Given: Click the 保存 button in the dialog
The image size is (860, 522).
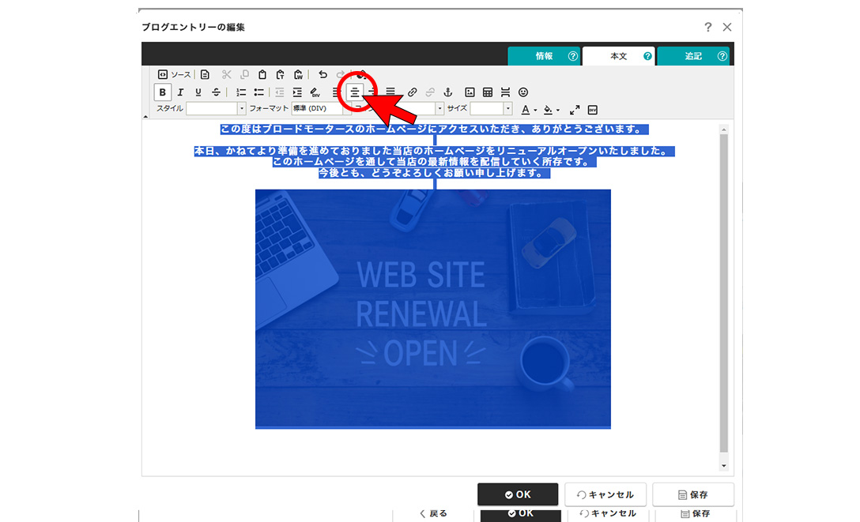Looking at the screenshot, I should coord(692,494).
